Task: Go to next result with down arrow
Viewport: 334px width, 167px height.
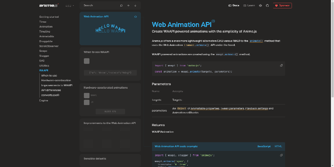Action: (x=135, y=6)
